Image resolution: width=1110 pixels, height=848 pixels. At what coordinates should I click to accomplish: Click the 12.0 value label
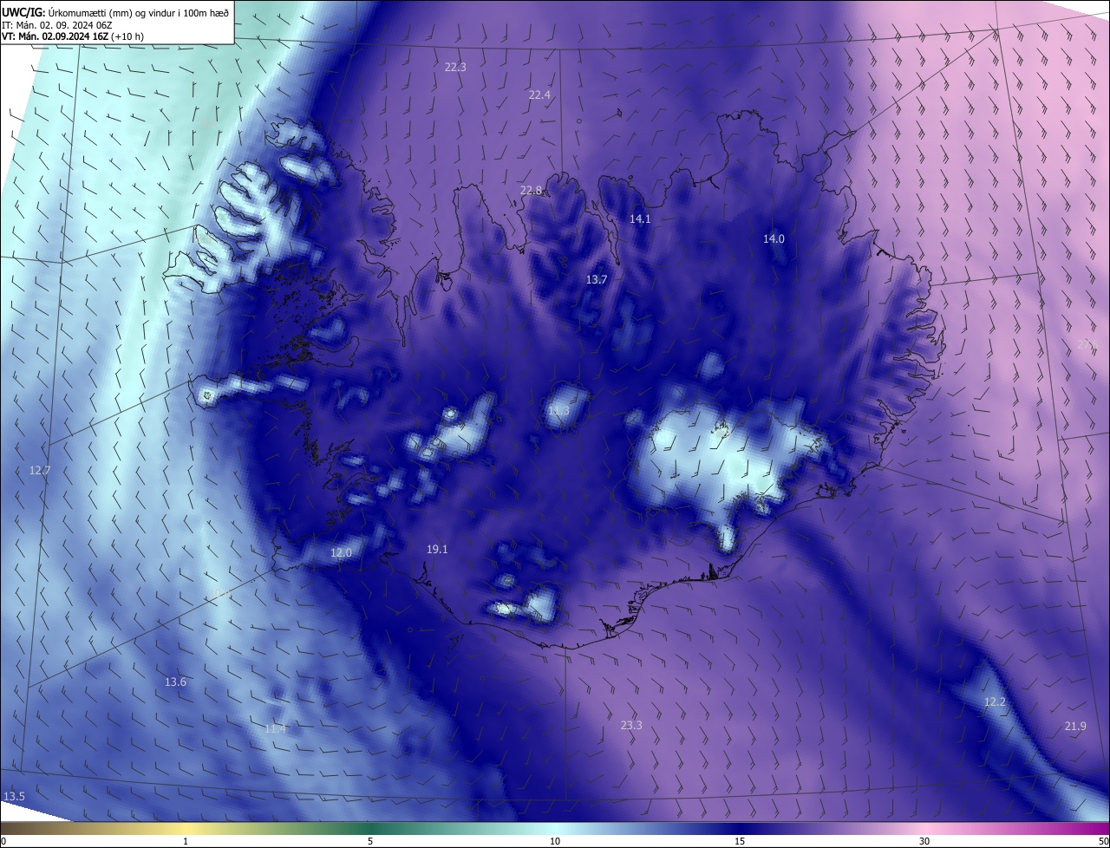342,553
